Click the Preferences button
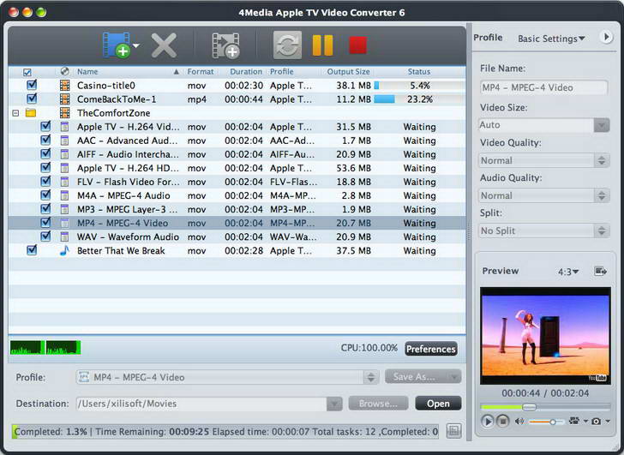 tap(430, 349)
